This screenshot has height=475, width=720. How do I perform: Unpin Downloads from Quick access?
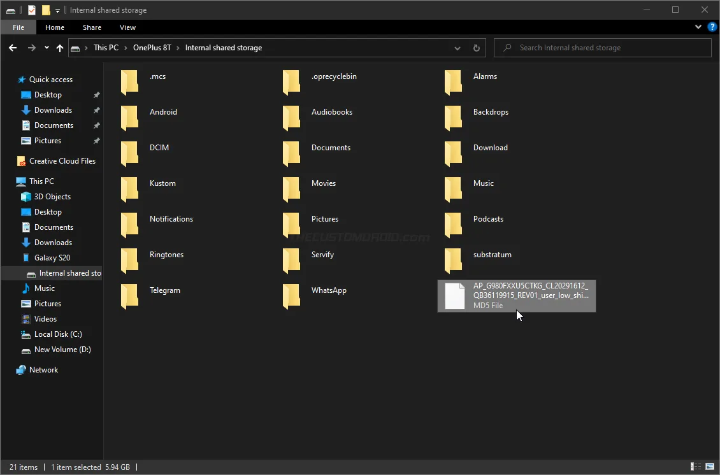click(96, 110)
